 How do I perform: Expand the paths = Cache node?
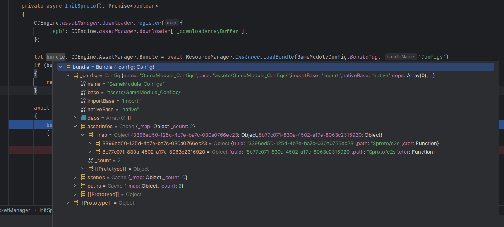click(75, 186)
